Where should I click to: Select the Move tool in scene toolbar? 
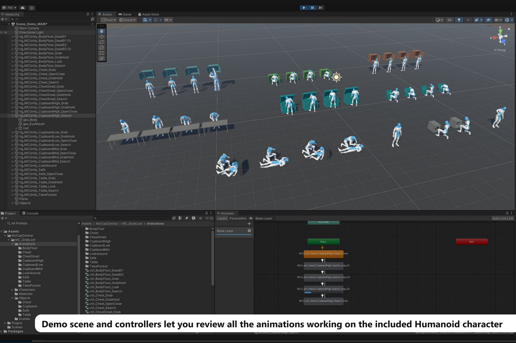(102, 36)
